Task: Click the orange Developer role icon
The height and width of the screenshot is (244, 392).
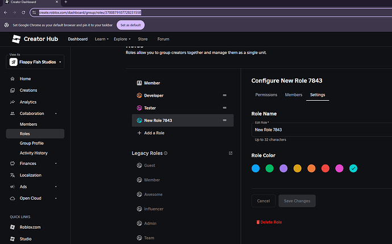Action: pos(139,96)
